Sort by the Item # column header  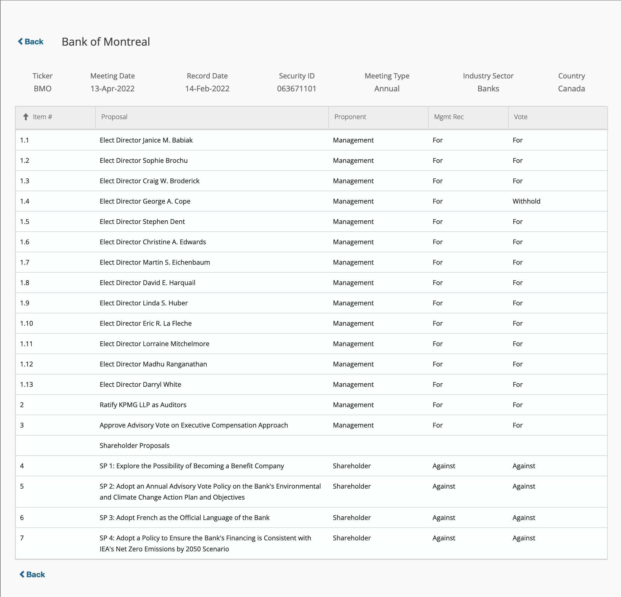coord(42,117)
